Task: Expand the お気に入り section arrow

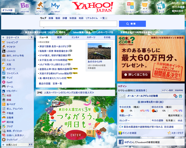Action: pos(3,145)
